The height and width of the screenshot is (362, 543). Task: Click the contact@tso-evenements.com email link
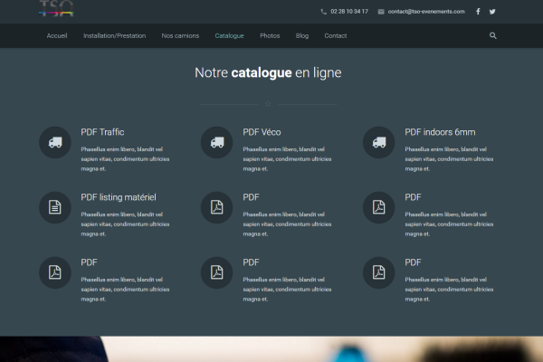[x=426, y=12]
